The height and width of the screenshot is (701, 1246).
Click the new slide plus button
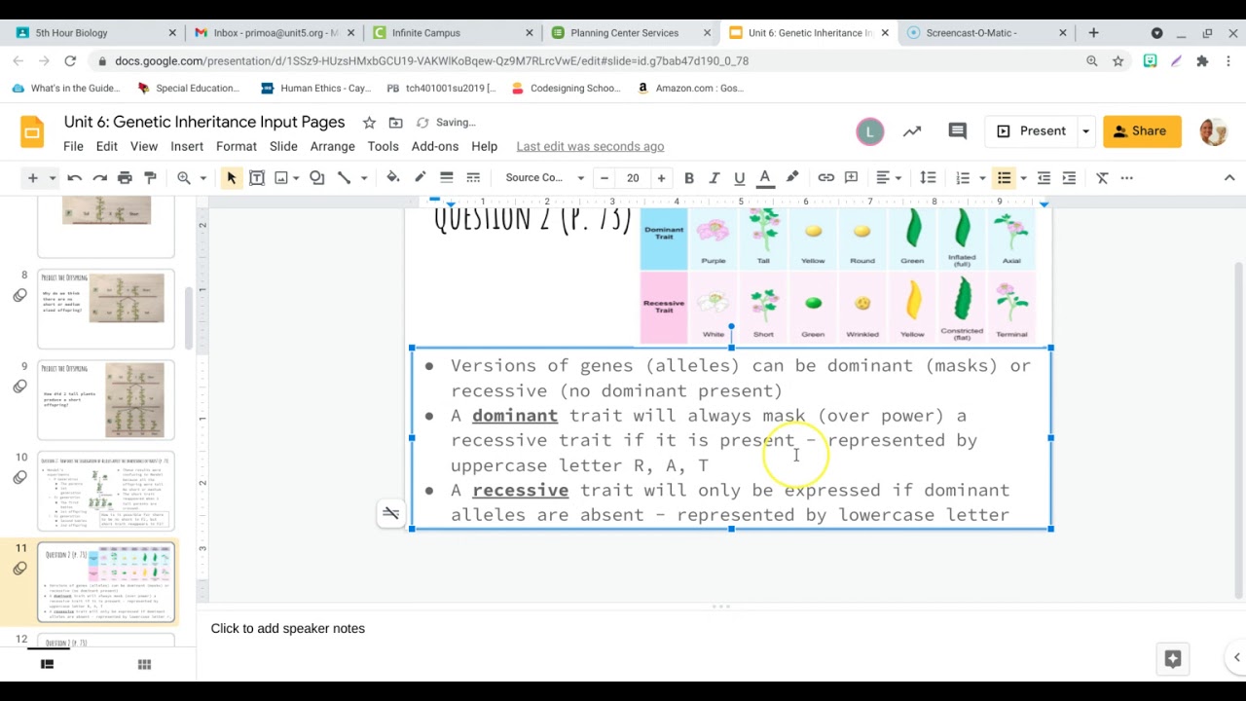pyautogui.click(x=32, y=178)
